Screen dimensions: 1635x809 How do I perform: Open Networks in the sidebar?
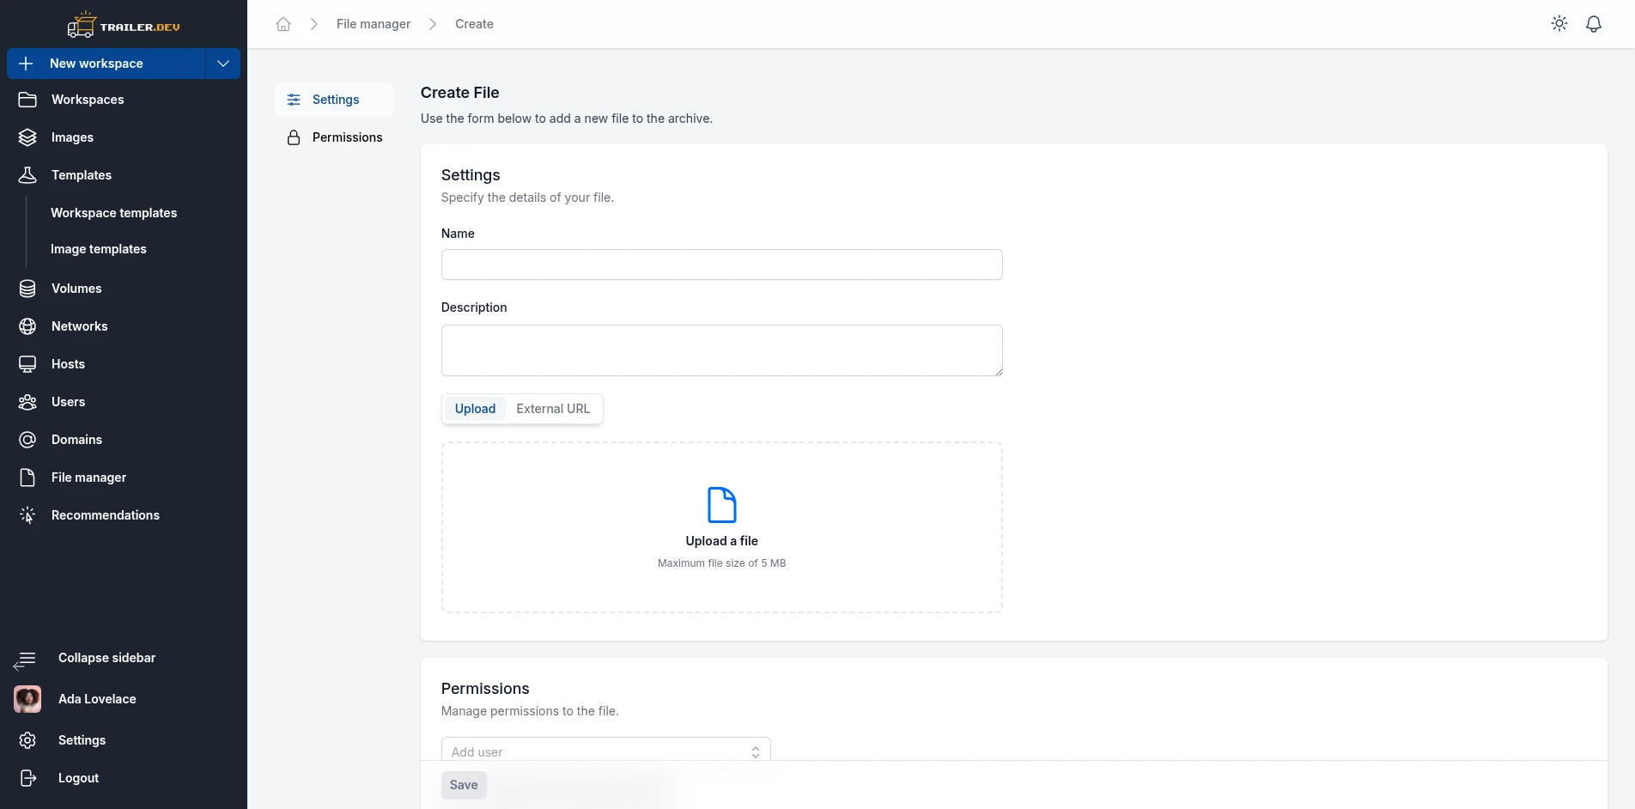point(124,326)
